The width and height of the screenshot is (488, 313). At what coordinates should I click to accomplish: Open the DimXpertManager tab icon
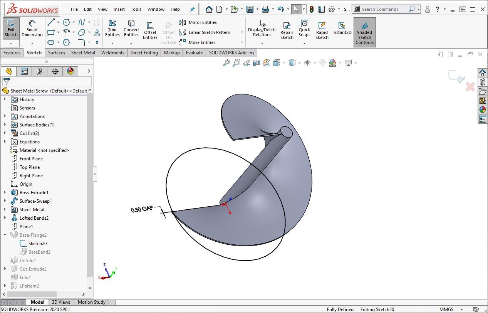point(55,71)
